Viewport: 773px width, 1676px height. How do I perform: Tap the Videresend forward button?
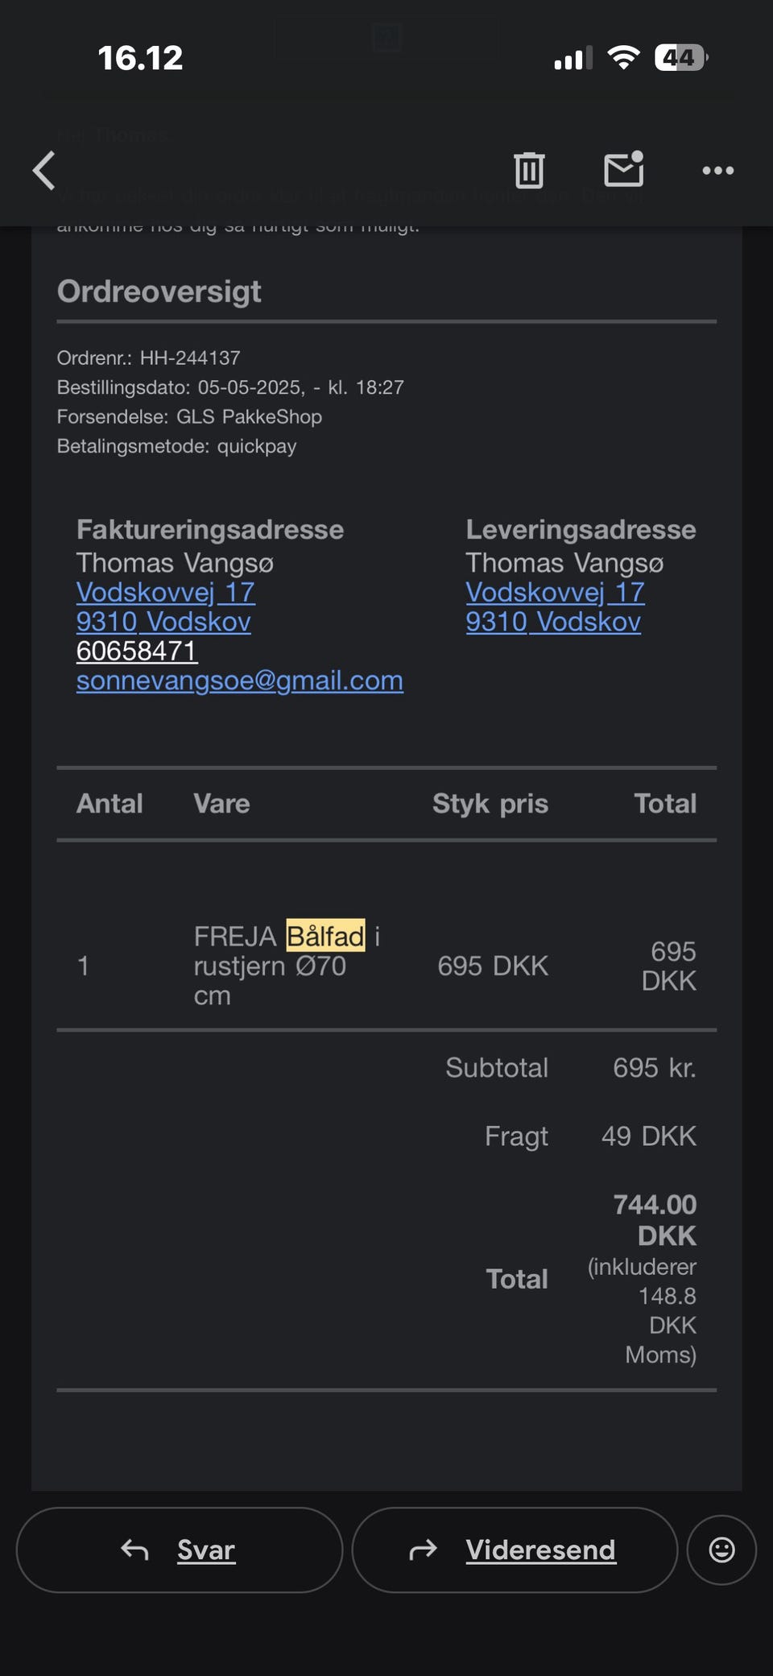[515, 1550]
